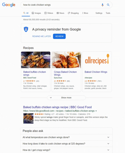Open the BBC Good Food result title link
This screenshot has height=153, width=125.
click(57, 107)
